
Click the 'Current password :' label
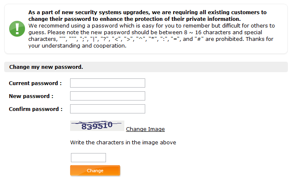point(35,83)
